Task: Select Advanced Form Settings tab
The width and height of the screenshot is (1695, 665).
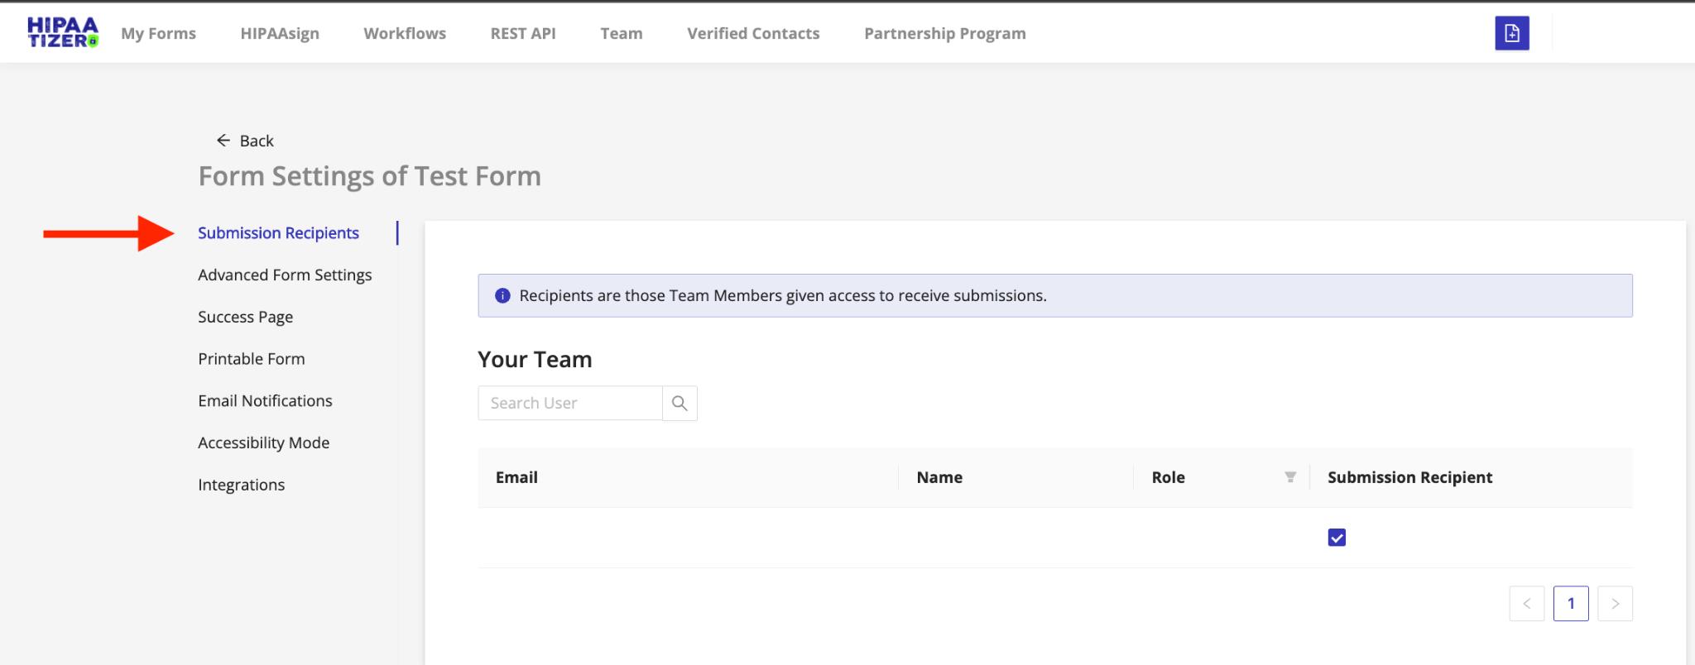Action: 285,275
